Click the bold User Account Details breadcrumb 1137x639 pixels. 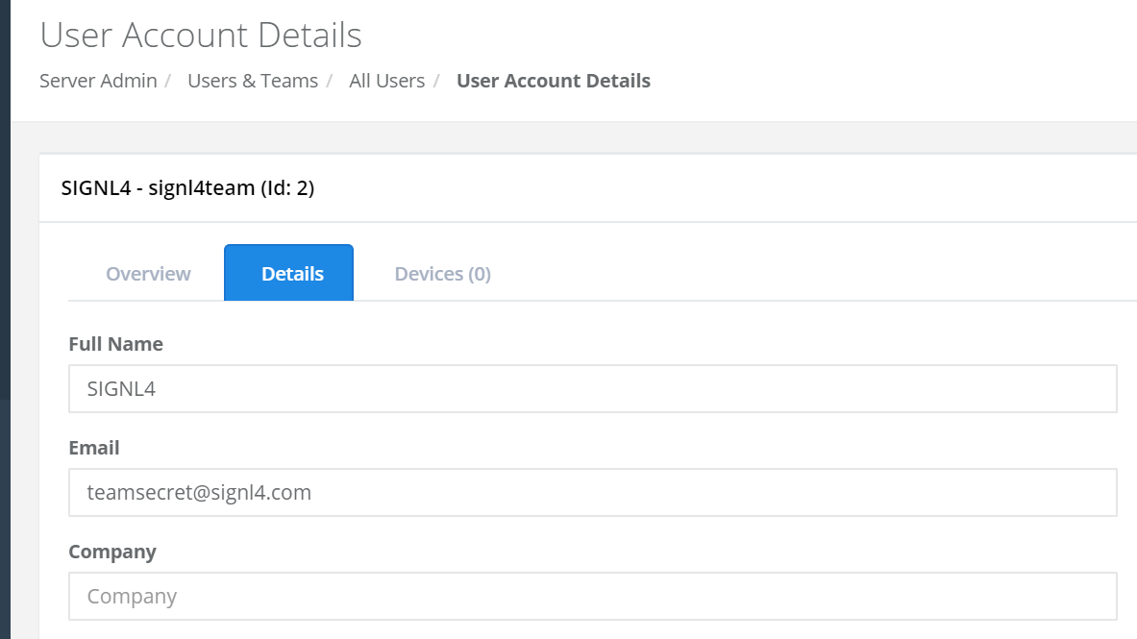(x=554, y=81)
